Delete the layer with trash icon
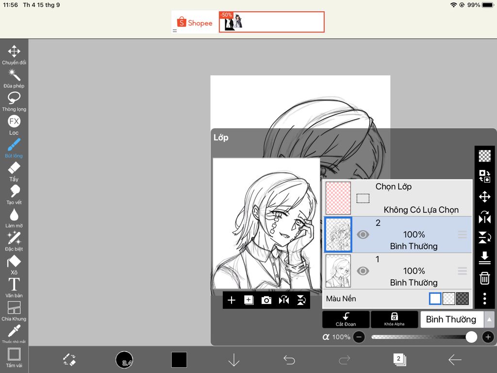The width and height of the screenshot is (497, 373). (x=485, y=278)
